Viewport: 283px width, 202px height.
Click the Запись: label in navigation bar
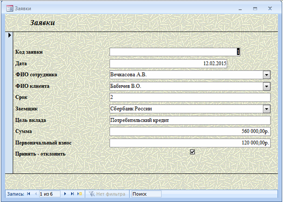coord(15,194)
